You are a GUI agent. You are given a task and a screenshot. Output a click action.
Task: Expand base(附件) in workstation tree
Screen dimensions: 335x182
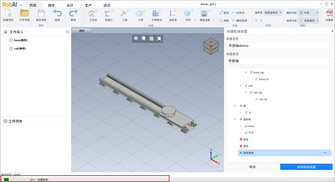[11, 40]
